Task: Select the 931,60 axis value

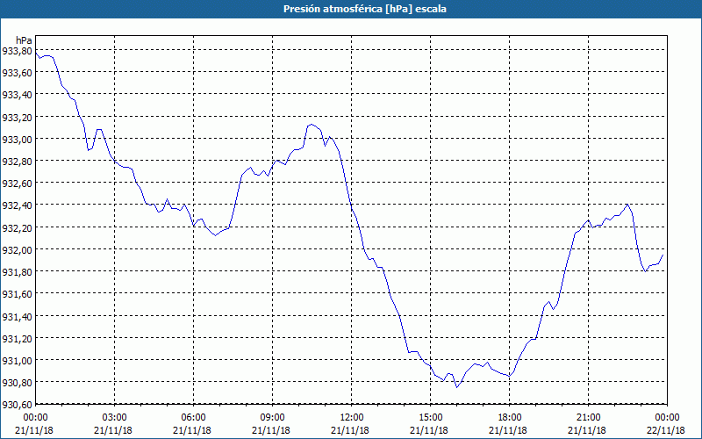Action: (x=16, y=294)
